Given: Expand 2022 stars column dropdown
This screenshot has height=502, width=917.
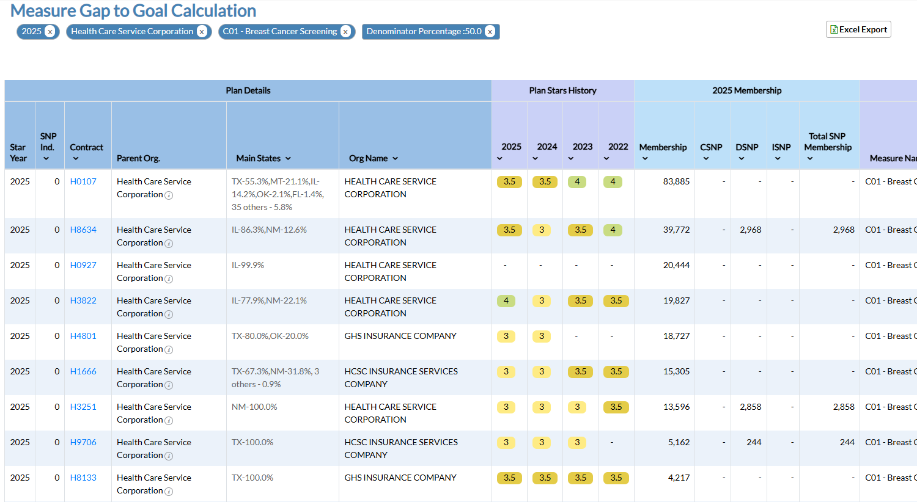Looking at the screenshot, I should [x=606, y=159].
